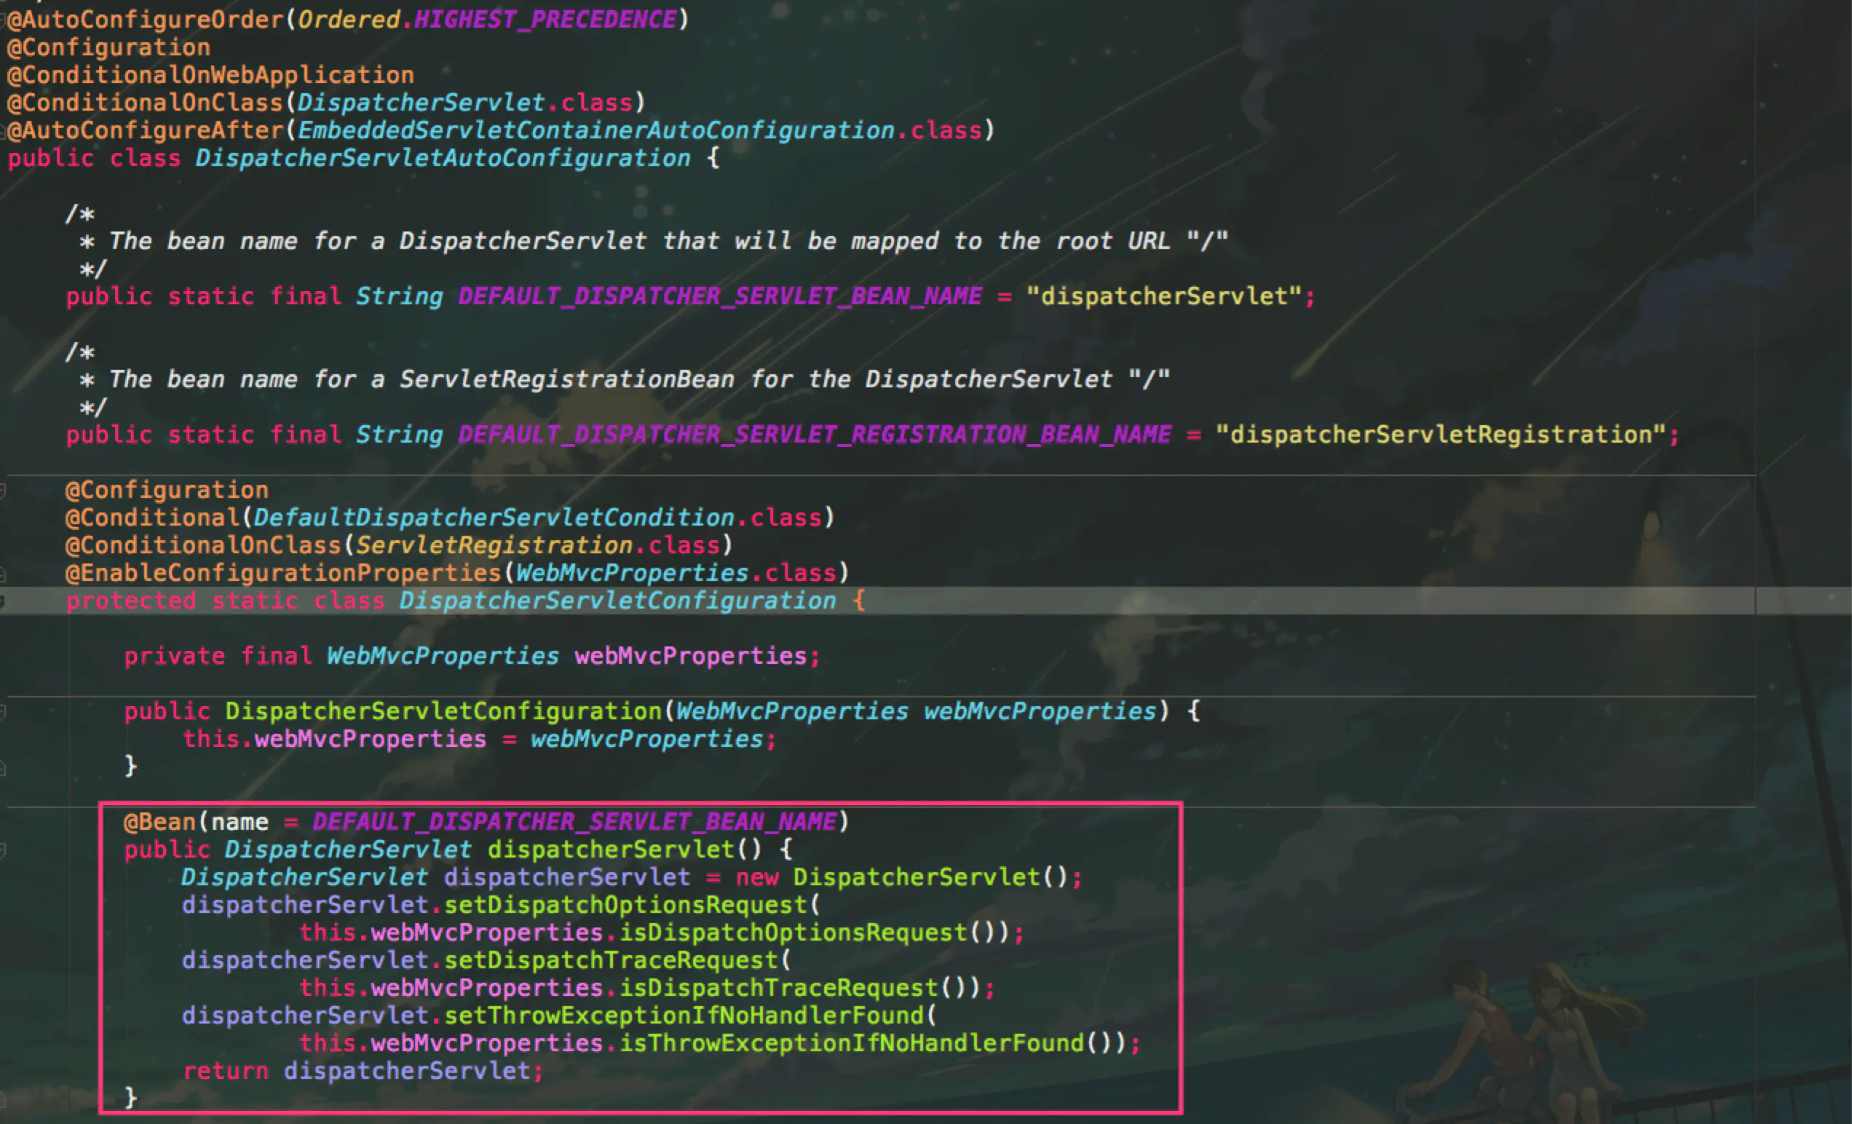Collapse fold marker beside nested @Configuration annotation

pyautogui.click(x=2, y=491)
